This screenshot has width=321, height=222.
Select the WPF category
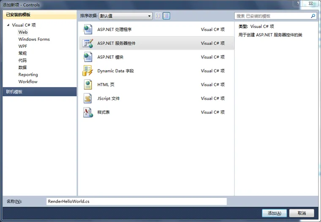tap(23, 47)
